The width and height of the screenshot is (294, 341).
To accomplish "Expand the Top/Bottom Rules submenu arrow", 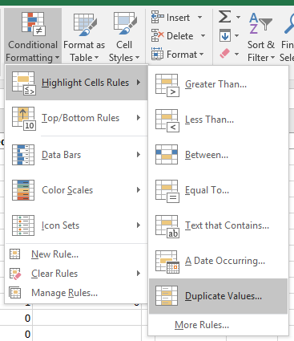I will pyautogui.click(x=139, y=118).
